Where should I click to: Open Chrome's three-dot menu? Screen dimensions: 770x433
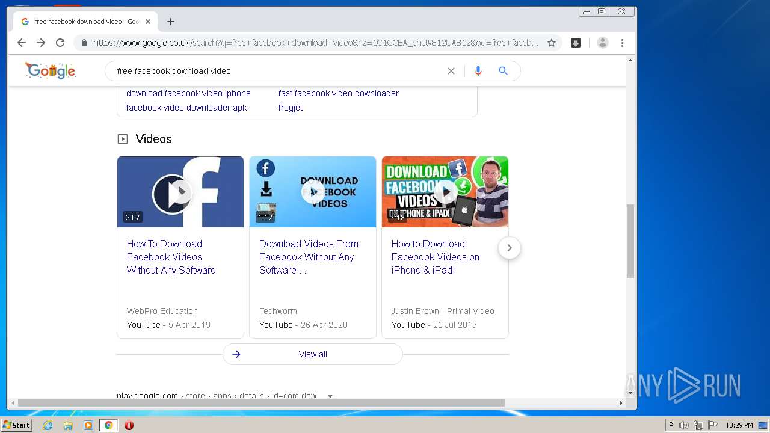(623, 43)
